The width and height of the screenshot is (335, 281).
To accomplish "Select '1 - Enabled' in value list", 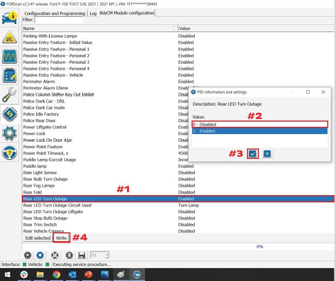I will tap(259, 131).
